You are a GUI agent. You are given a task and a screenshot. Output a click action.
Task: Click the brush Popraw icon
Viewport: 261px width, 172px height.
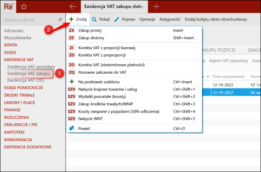[117, 19]
